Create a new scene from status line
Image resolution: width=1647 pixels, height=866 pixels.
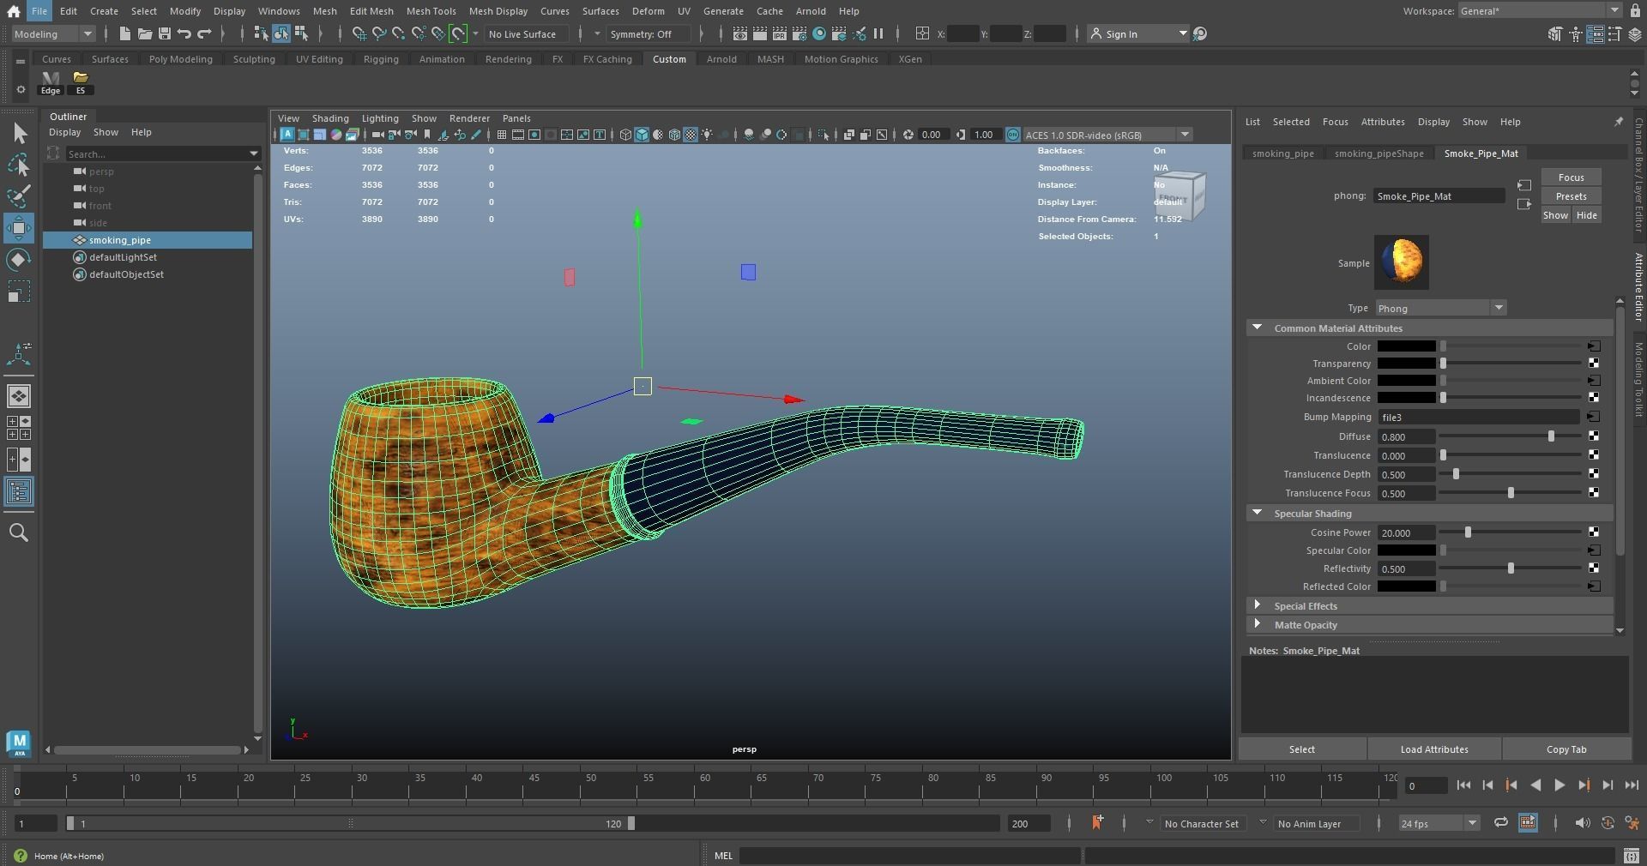coord(125,34)
